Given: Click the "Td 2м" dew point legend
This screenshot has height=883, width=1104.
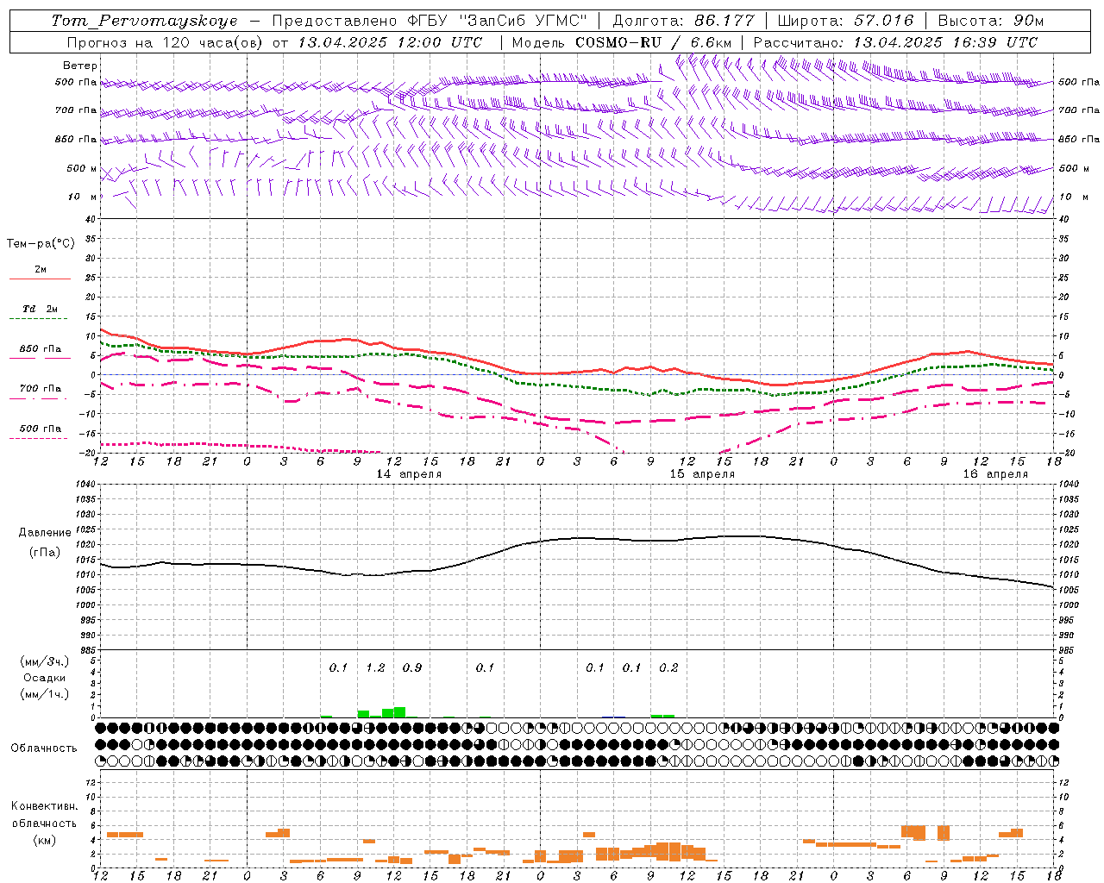Looking at the screenshot, I should [40, 309].
